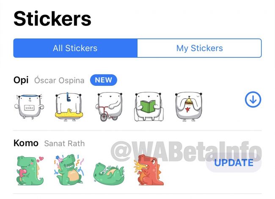Screen dimensions: 275x199
Task: Tap the Stickers page heading
Action: click(52, 19)
